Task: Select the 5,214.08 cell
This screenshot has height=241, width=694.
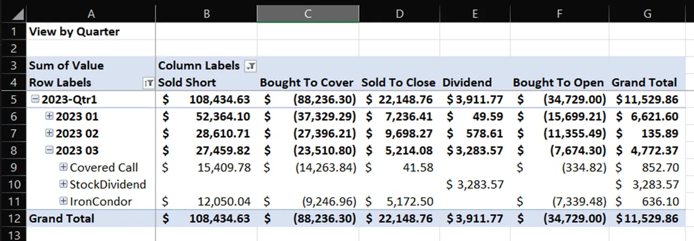Action: [x=400, y=150]
